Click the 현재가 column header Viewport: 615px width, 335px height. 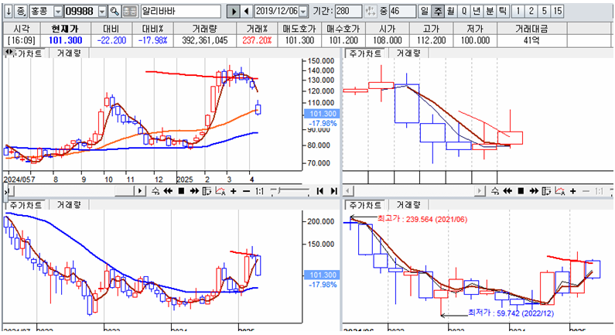point(66,29)
